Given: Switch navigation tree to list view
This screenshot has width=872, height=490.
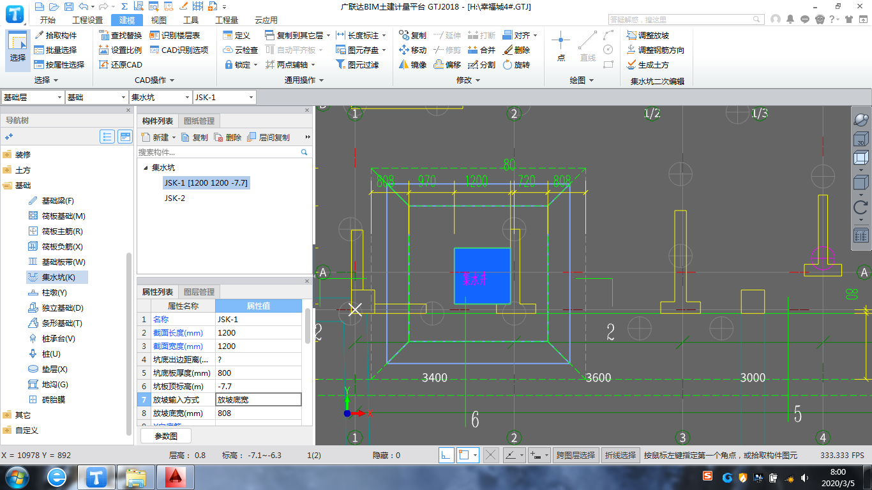Looking at the screenshot, I should 107,137.
